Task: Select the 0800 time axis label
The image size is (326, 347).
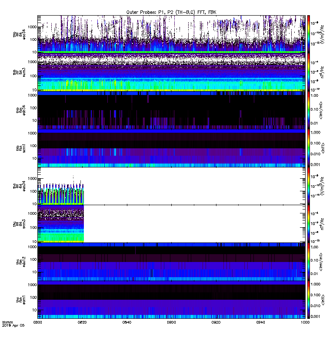Action: 37,322
